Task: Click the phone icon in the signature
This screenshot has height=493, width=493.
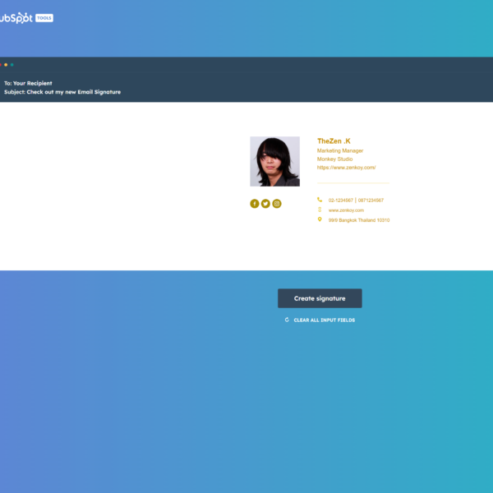Action: pos(320,200)
